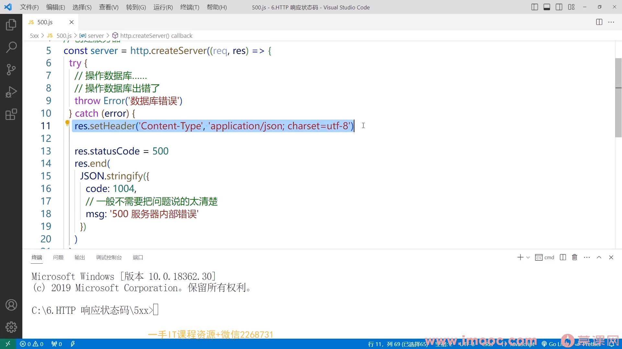Click the throw Error code line
Viewport: 622px width, 349px height.
click(129, 101)
